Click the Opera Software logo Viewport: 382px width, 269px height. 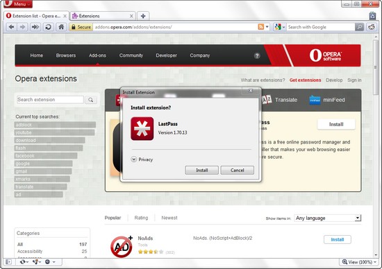click(326, 55)
